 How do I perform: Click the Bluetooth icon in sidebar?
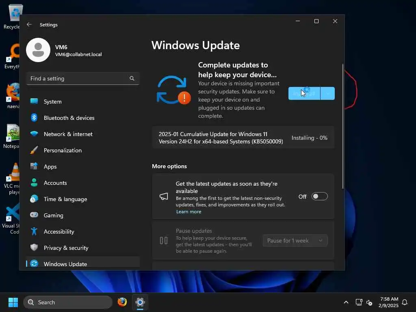click(x=34, y=117)
